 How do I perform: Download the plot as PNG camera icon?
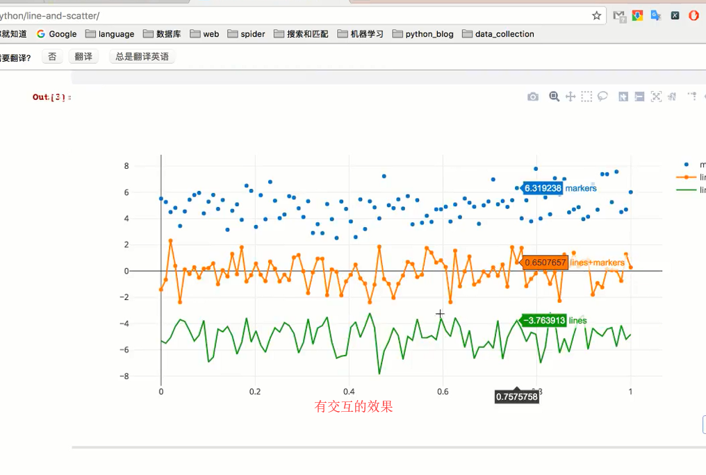tap(533, 97)
